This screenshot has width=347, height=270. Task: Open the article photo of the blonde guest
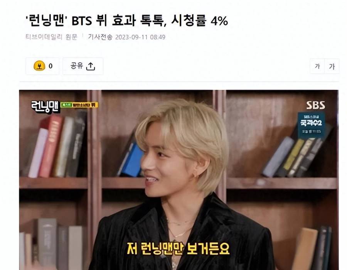point(179,180)
